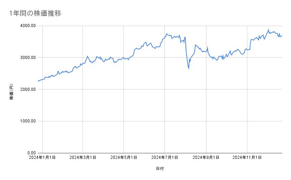Select the 2024年5月1日 date label

(x=123, y=158)
